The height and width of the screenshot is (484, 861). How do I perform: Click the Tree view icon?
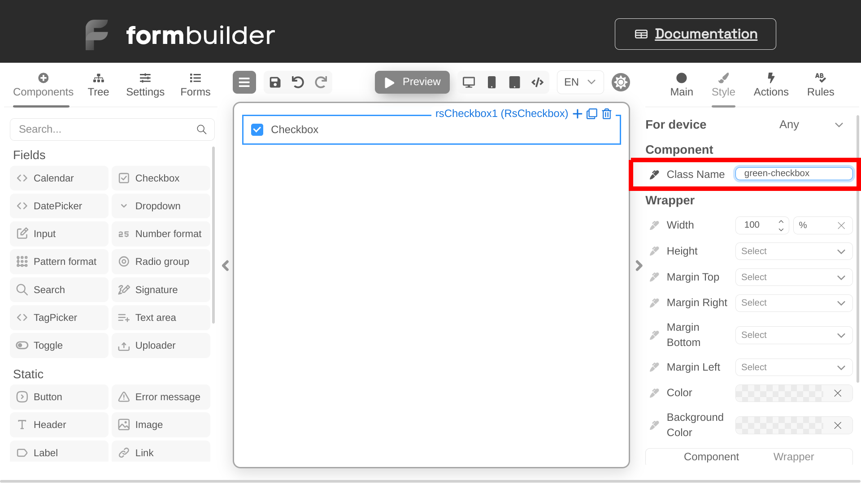tap(98, 78)
